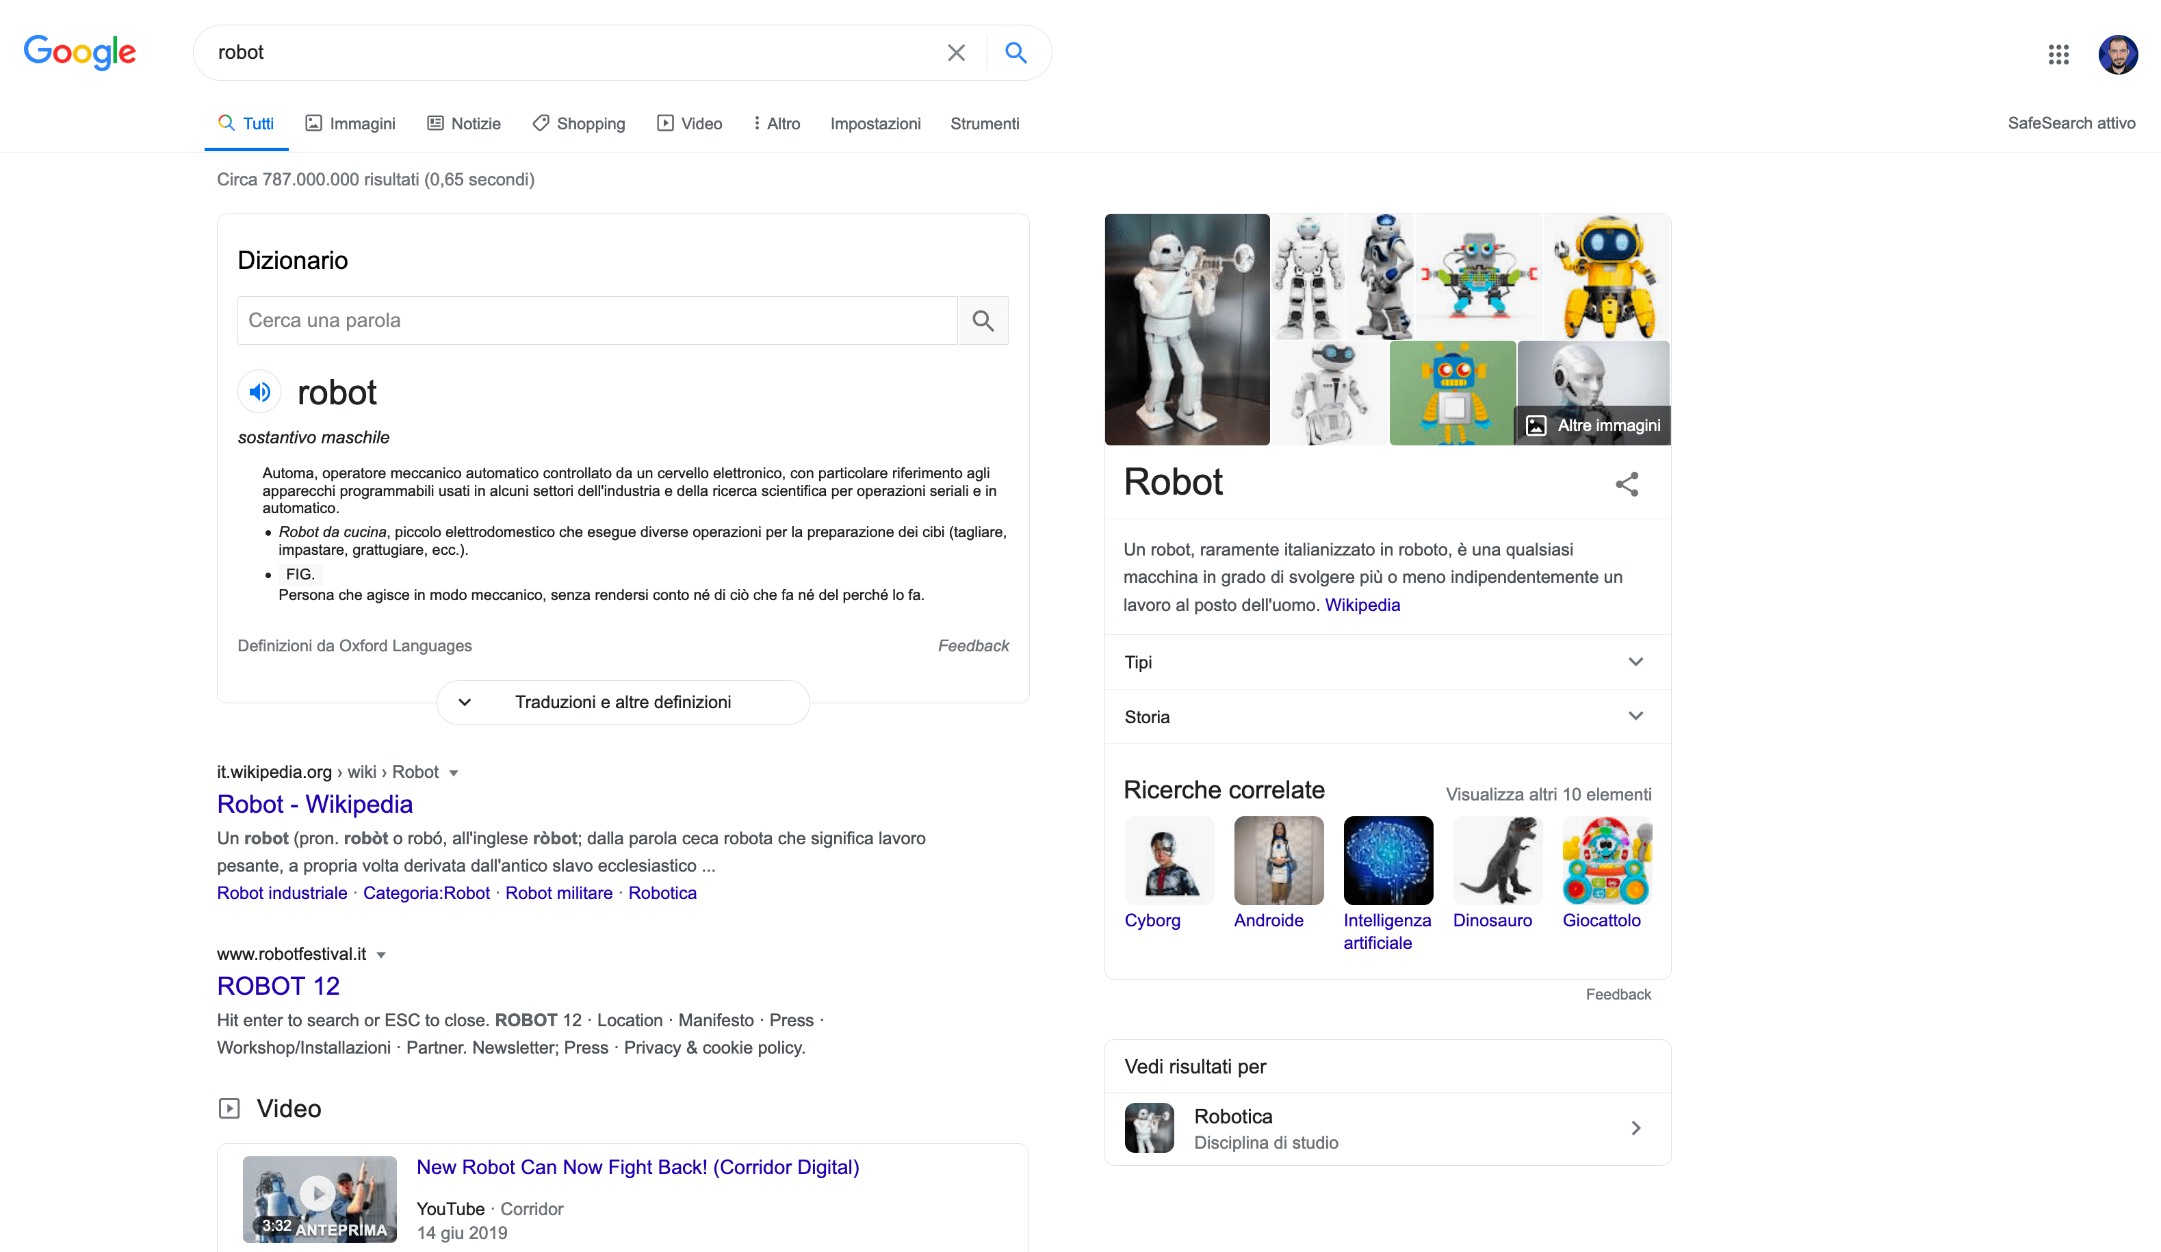Open the Altro menu
Image resolution: width=2161 pixels, height=1252 pixels.
776,123
